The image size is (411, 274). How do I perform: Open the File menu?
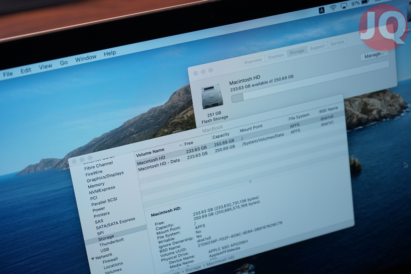8,74
